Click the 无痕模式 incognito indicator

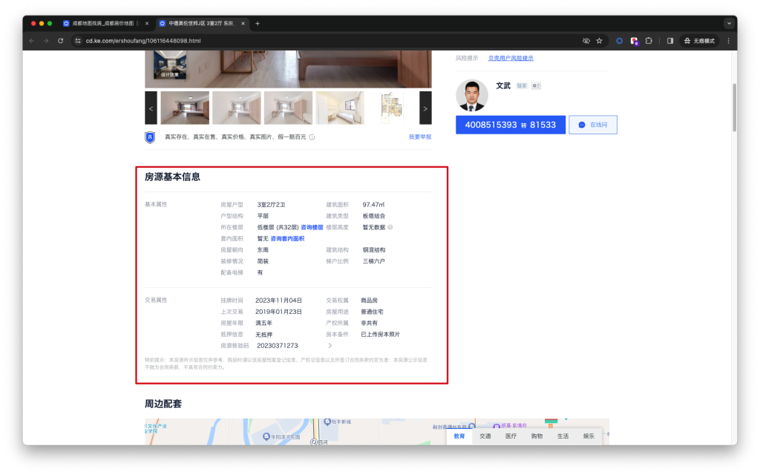(x=699, y=41)
